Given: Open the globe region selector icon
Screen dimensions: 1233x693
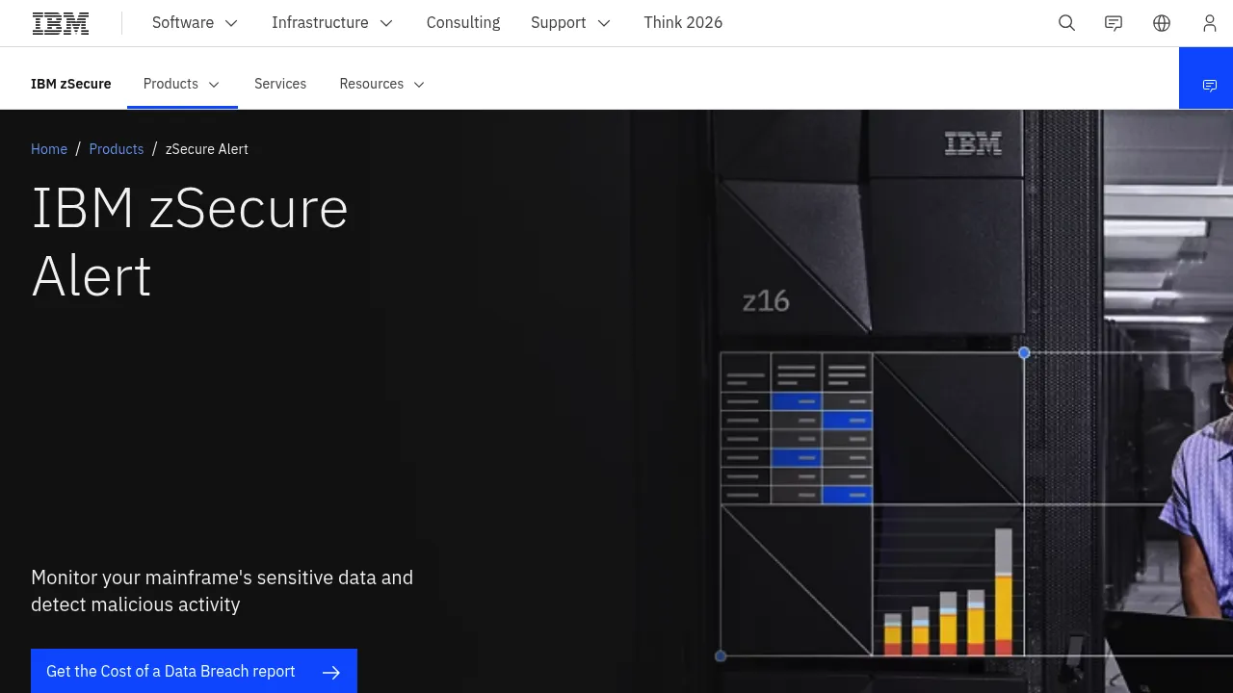Looking at the screenshot, I should pos(1162,23).
